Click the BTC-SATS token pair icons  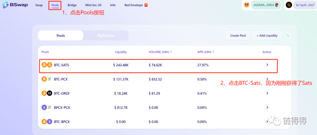[47, 65]
